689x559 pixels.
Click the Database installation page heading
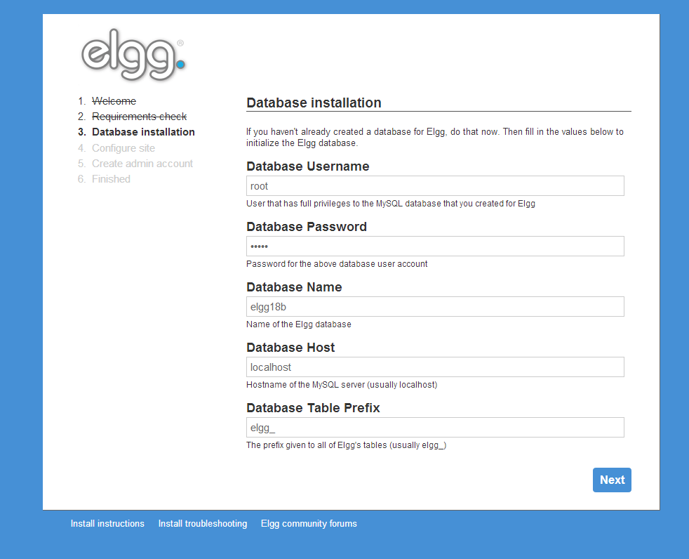(x=314, y=103)
